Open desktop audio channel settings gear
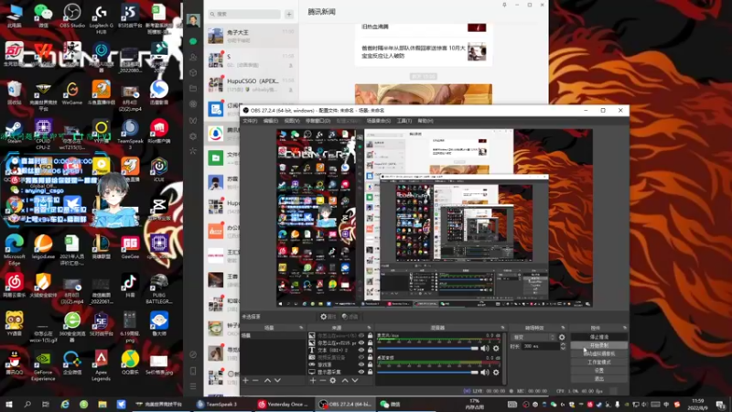Viewport: 732px width, 412px height. 496,373
